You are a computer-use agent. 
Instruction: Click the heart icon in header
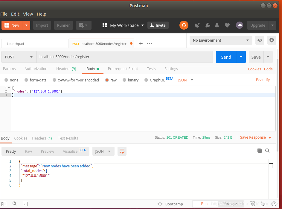tap(227, 25)
